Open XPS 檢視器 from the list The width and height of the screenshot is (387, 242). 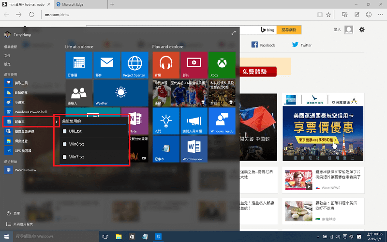pos(18,151)
